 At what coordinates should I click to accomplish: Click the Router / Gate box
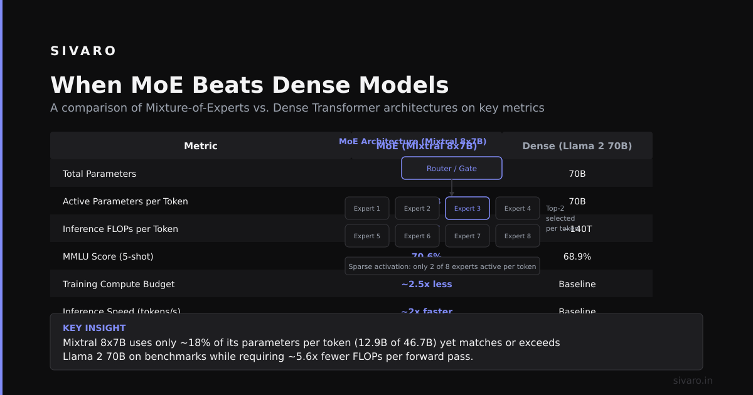click(452, 168)
